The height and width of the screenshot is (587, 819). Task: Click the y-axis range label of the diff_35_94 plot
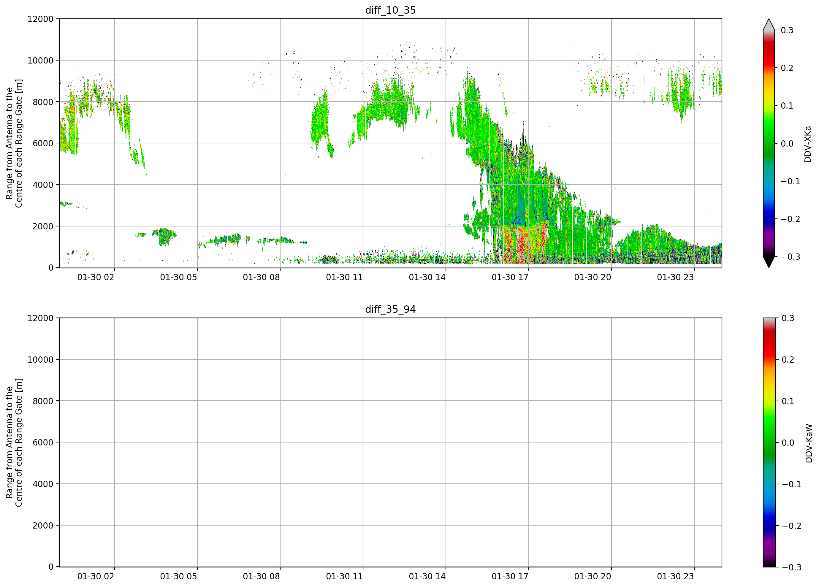tap(14, 442)
